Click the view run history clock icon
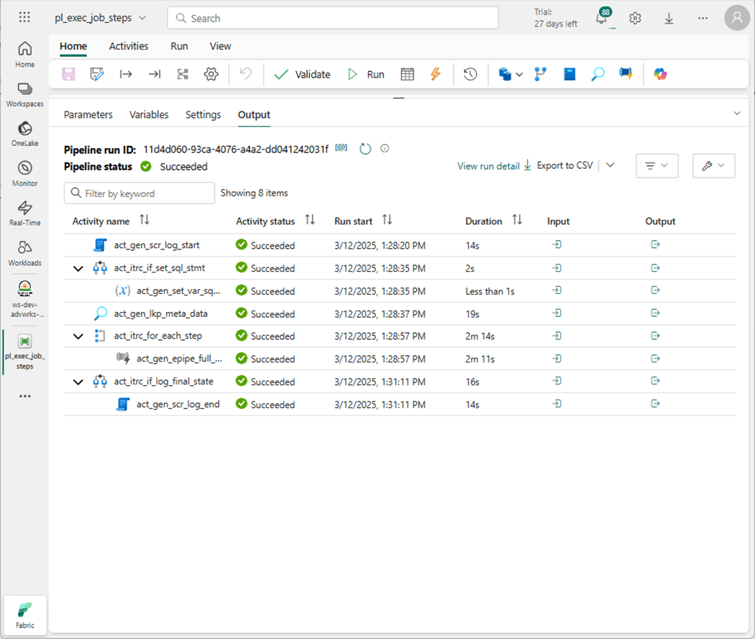Viewport: 755px width, 639px height. (470, 74)
